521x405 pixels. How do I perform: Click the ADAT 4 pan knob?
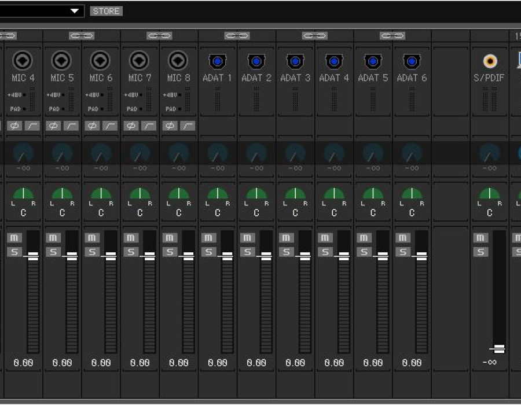pyautogui.click(x=334, y=193)
